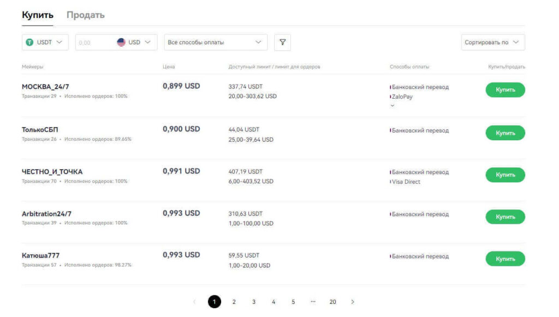Viewport: 559px width, 317px height.
Task: Expand МОСКВА_24/7's hidden payment methods chevron
Action: (392, 105)
